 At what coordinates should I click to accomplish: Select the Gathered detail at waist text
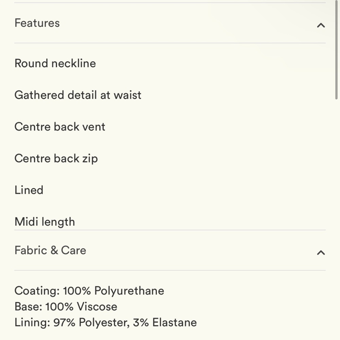click(x=78, y=95)
